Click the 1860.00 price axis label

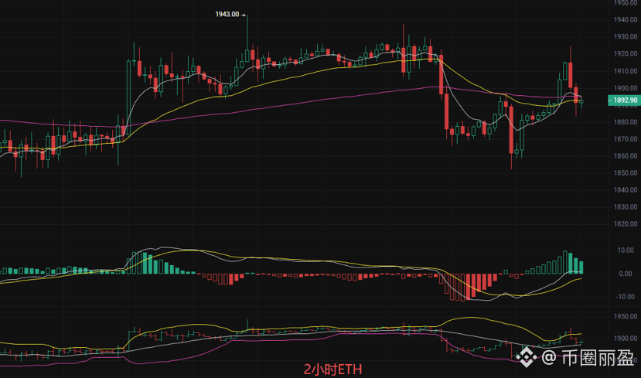tap(626, 155)
